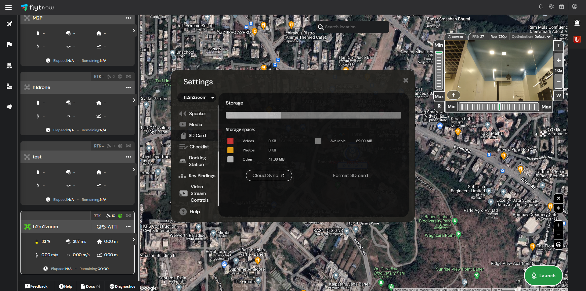The image size is (586, 291).
Task: Toggle T thermal camera view
Action: click(559, 46)
